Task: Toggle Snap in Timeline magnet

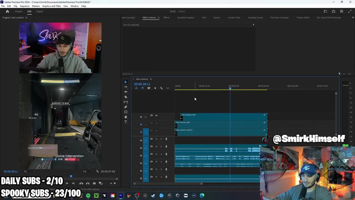Action: click(x=143, y=88)
